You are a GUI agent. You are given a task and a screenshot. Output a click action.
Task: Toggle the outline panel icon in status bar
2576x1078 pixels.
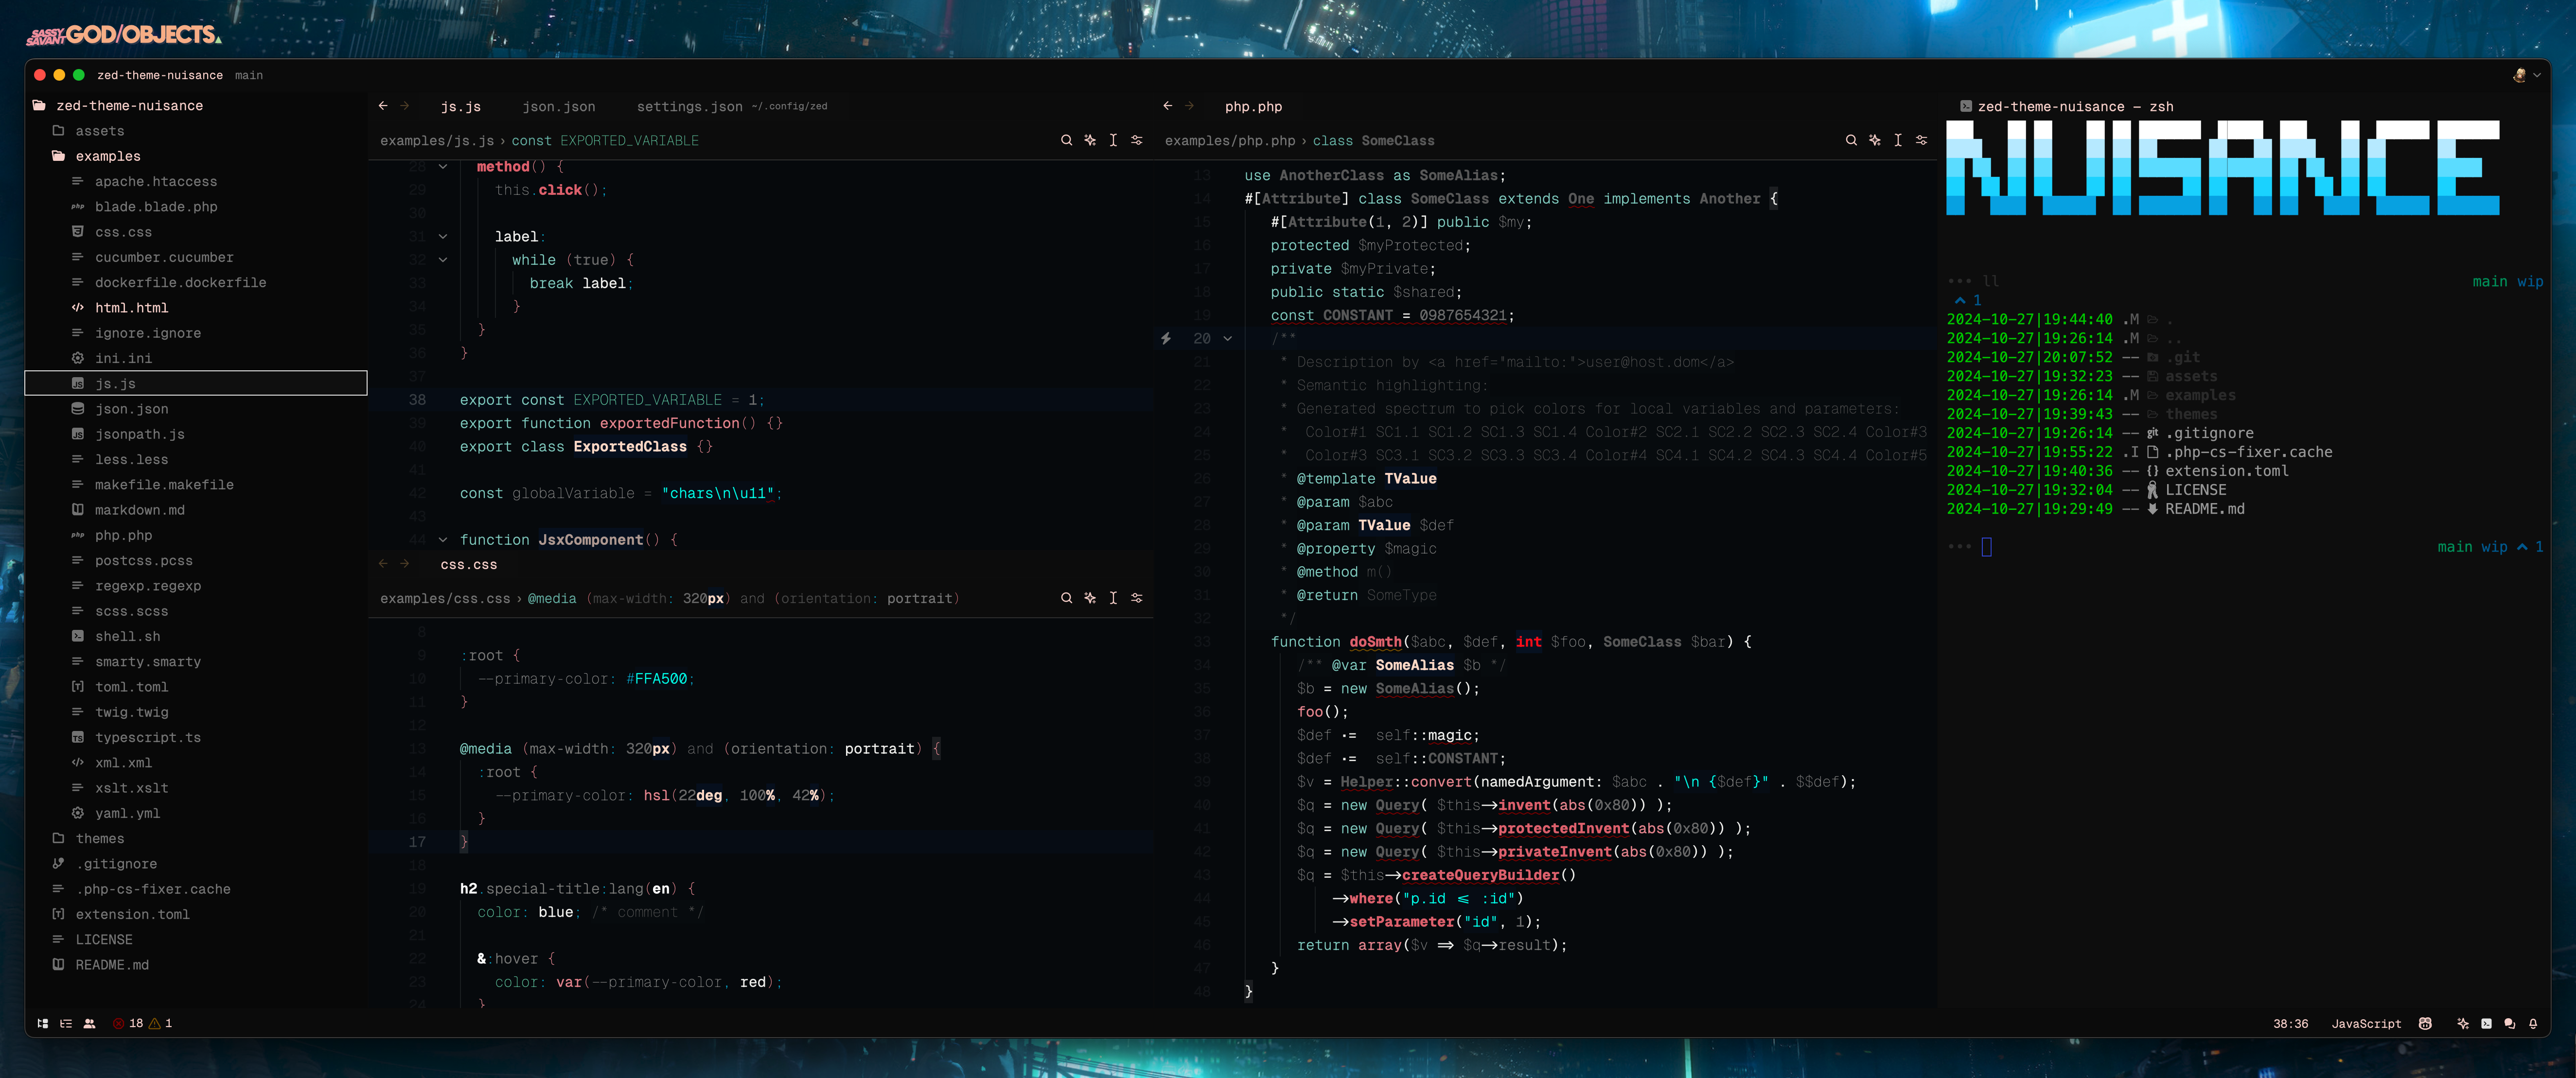(66, 1023)
